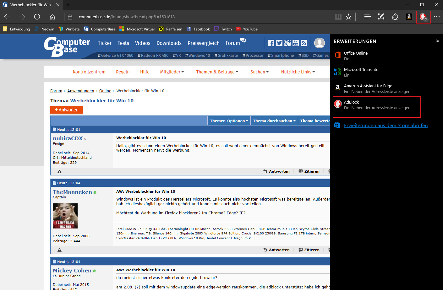The width and height of the screenshot is (443, 290).
Task: Open #GeForce GTX 1060 tag
Action: [x=115, y=55]
